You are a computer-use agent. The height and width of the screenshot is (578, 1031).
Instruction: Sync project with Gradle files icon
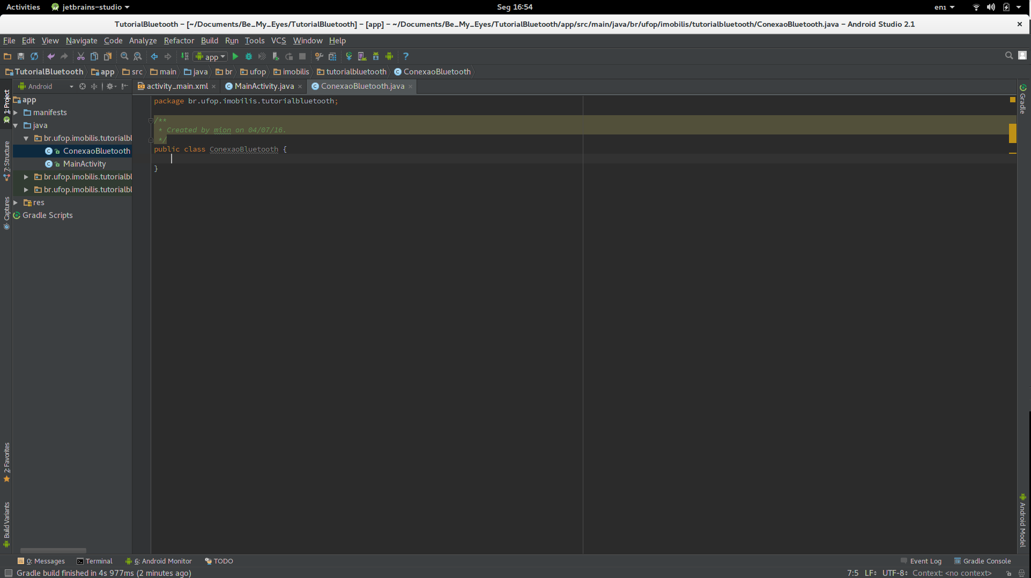pos(349,56)
